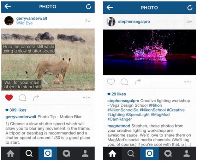
Task: Select the Search tab in the right bottom bar
Action: point(131,153)
